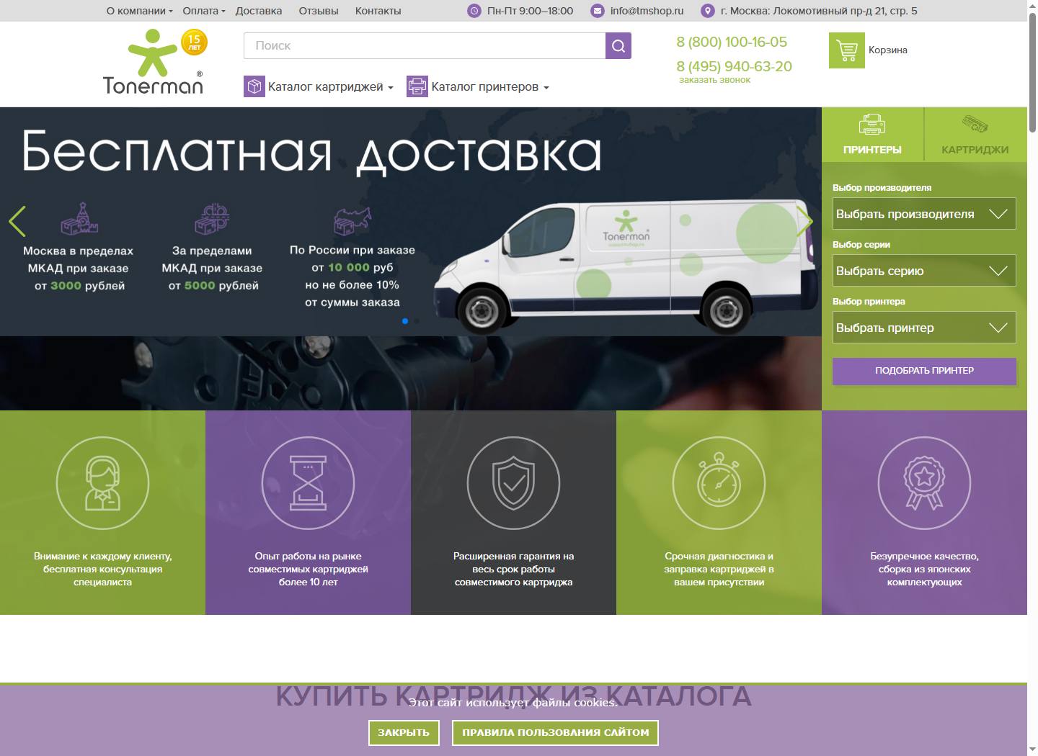Screen dimensions: 1038x756
Task: Click the customer support headset icon
Action: [102, 483]
